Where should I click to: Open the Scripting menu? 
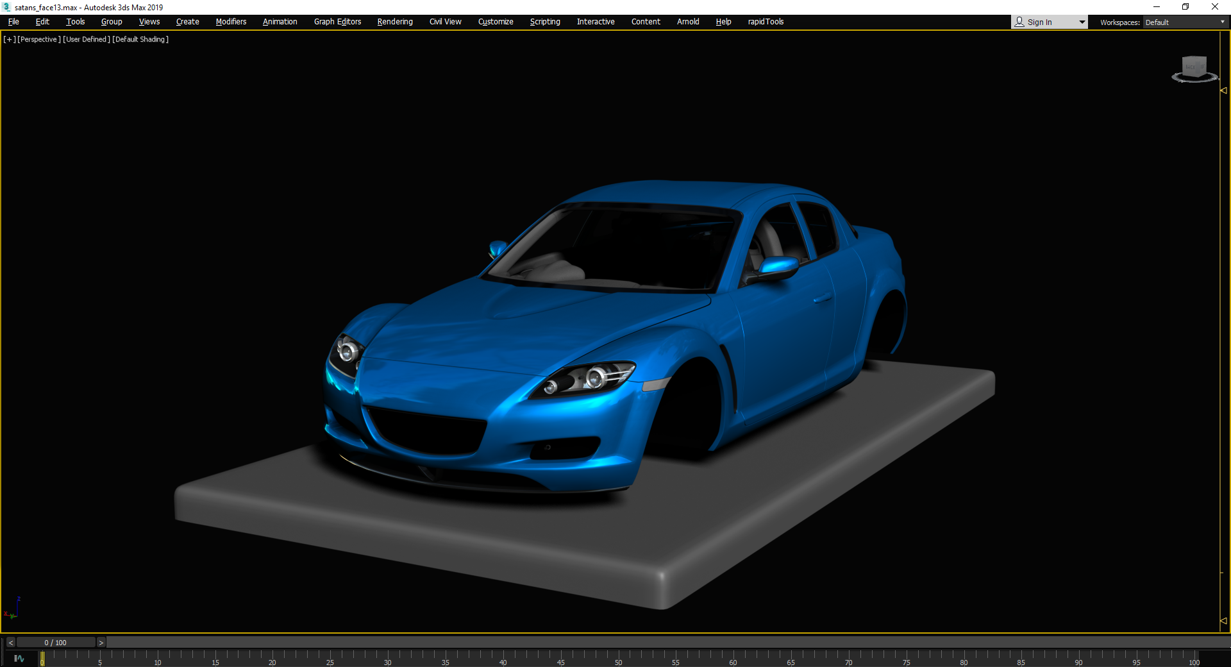545,22
